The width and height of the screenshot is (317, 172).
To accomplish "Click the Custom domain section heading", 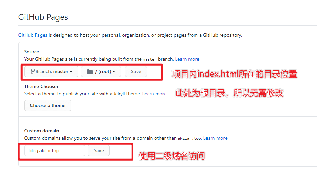I will (42, 131).
